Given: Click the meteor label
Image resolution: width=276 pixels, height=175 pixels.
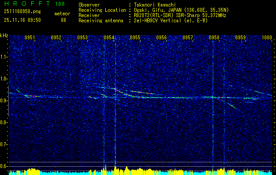Looking at the screenshot, I should [62, 14].
